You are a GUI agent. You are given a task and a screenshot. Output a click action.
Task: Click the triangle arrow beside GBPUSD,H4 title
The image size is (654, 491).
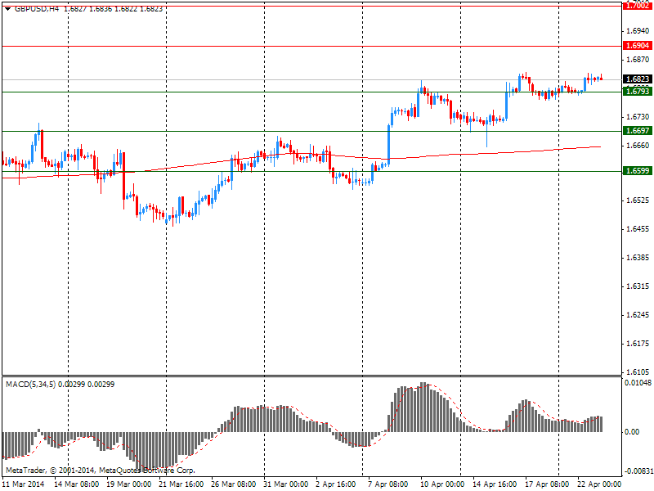pos(7,8)
